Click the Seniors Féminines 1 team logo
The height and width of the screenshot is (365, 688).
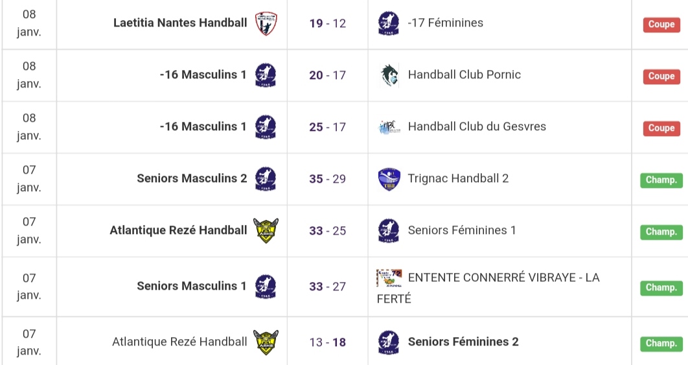[x=389, y=231]
